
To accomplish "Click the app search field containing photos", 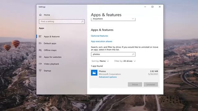I will (x=113, y=54).
